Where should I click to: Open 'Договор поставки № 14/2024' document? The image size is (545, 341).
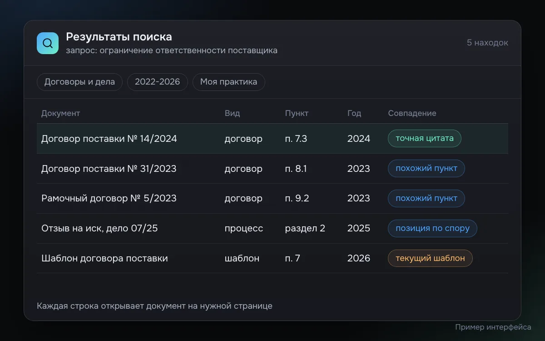click(x=109, y=139)
